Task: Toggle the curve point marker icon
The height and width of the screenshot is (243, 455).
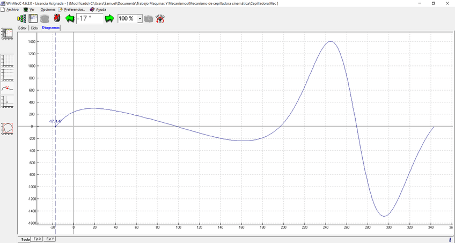Action: coord(8,89)
